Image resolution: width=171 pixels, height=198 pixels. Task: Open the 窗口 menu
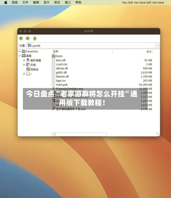tap(68, 2)
